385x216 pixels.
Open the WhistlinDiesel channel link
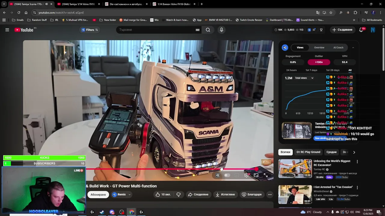322,191
